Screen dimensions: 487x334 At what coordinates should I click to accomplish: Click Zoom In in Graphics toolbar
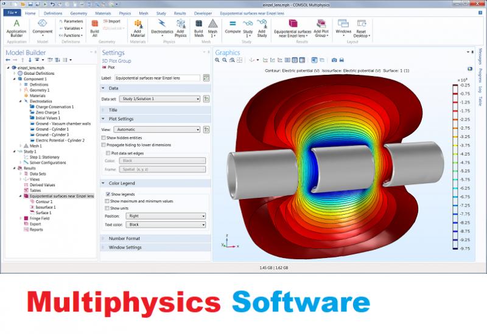tap(217, 60)
